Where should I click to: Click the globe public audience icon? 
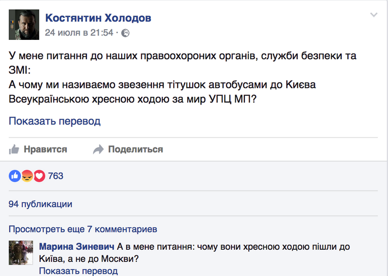click(x=125, y=33)
